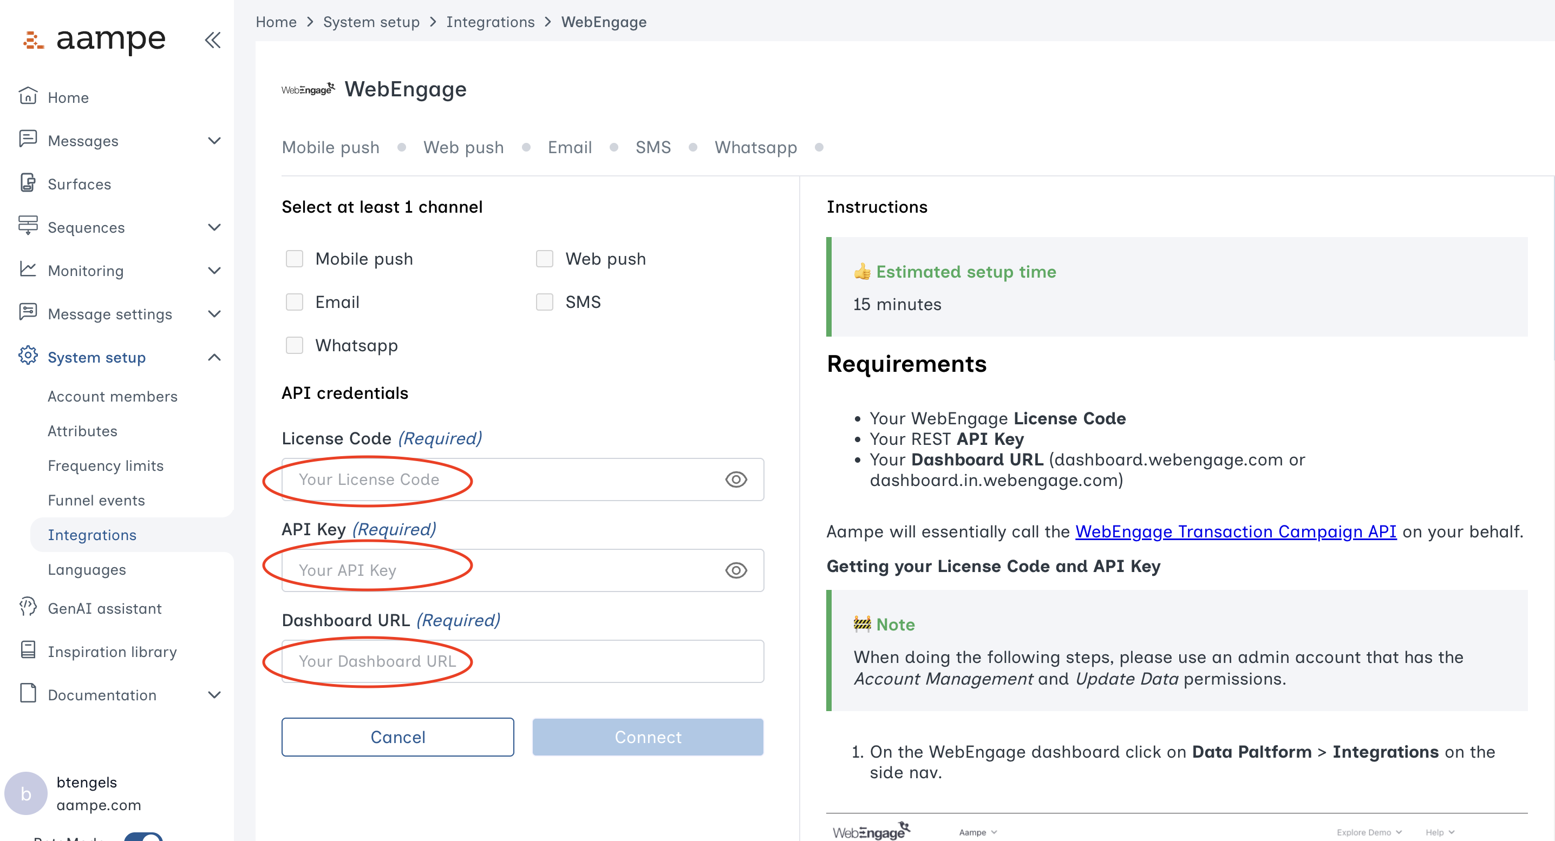Viewport: 1555px width, 841px height.
Task: Open the Home section in the sidebar
Action: coord(68,97)
